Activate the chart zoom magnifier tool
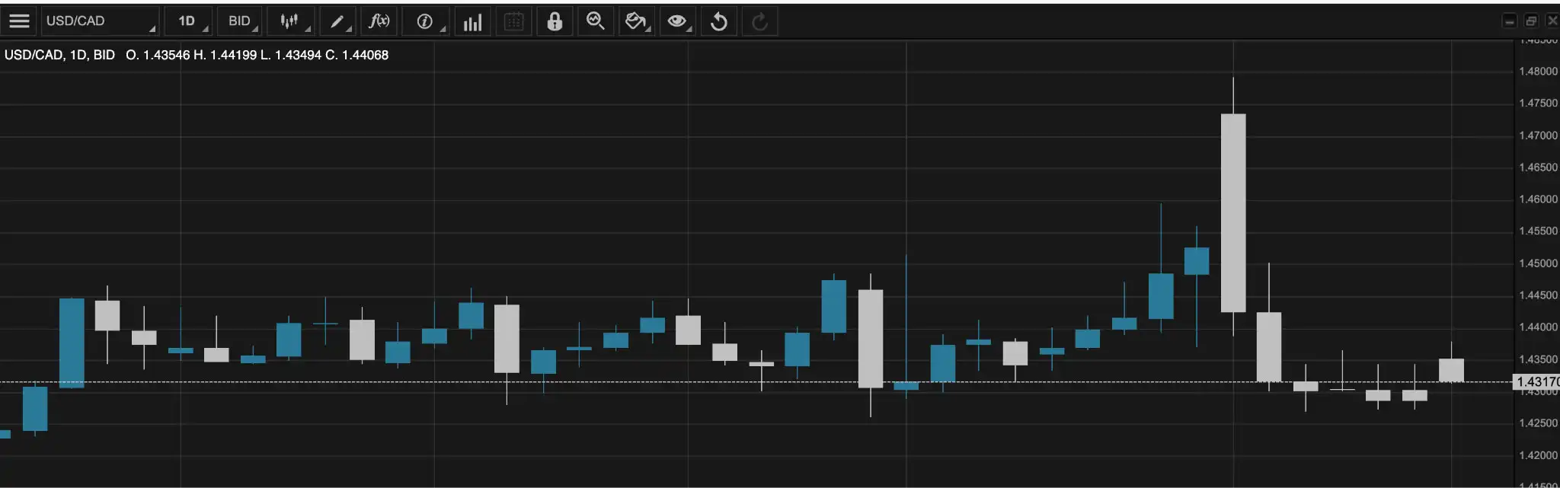This screenshot has height=488, width=1560. click(596, 21)
